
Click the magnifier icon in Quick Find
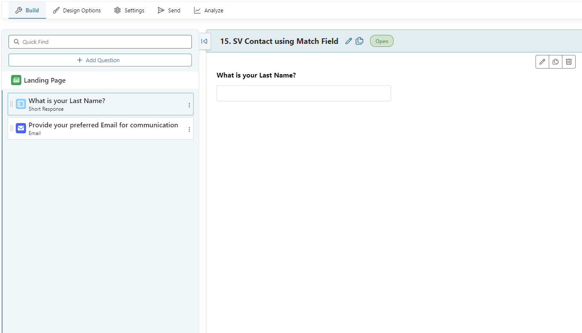17,41
